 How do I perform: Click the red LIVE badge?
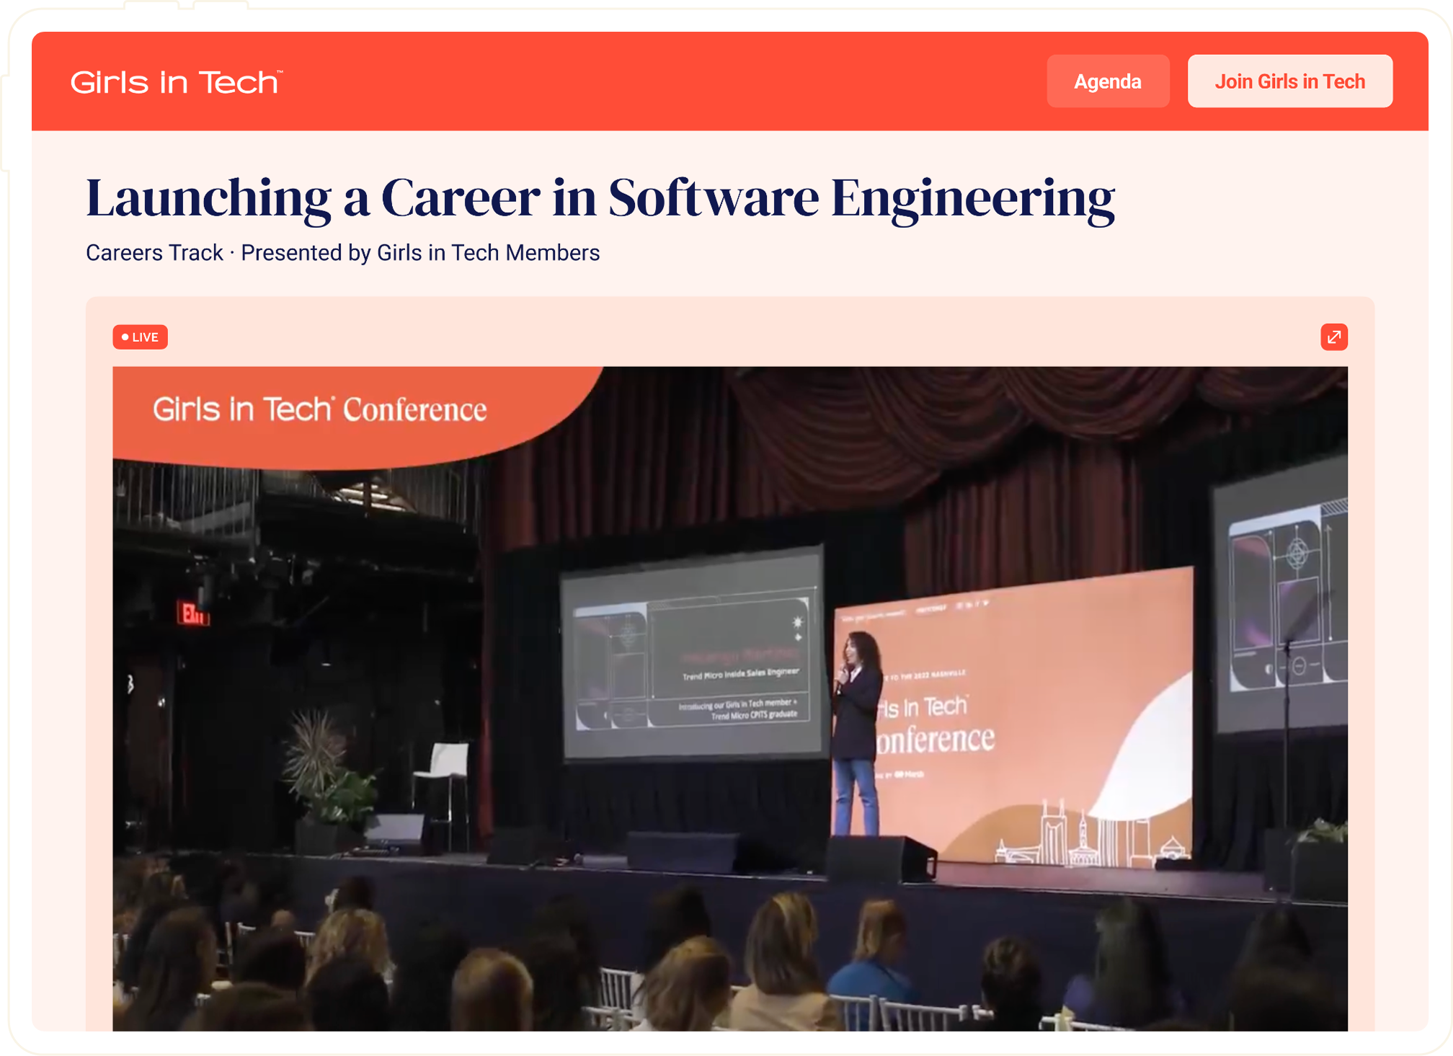[140, 337]
